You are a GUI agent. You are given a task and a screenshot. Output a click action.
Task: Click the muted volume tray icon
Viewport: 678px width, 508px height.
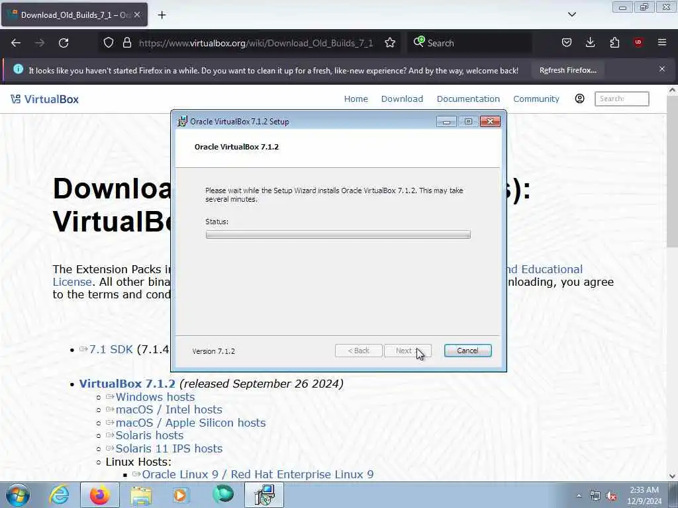point(611,496)
